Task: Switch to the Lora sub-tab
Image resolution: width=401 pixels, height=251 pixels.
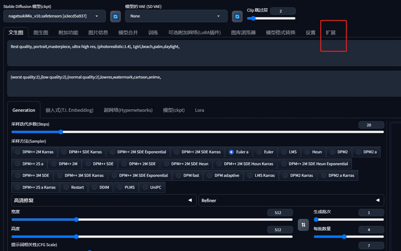Action: pos(200,110)
